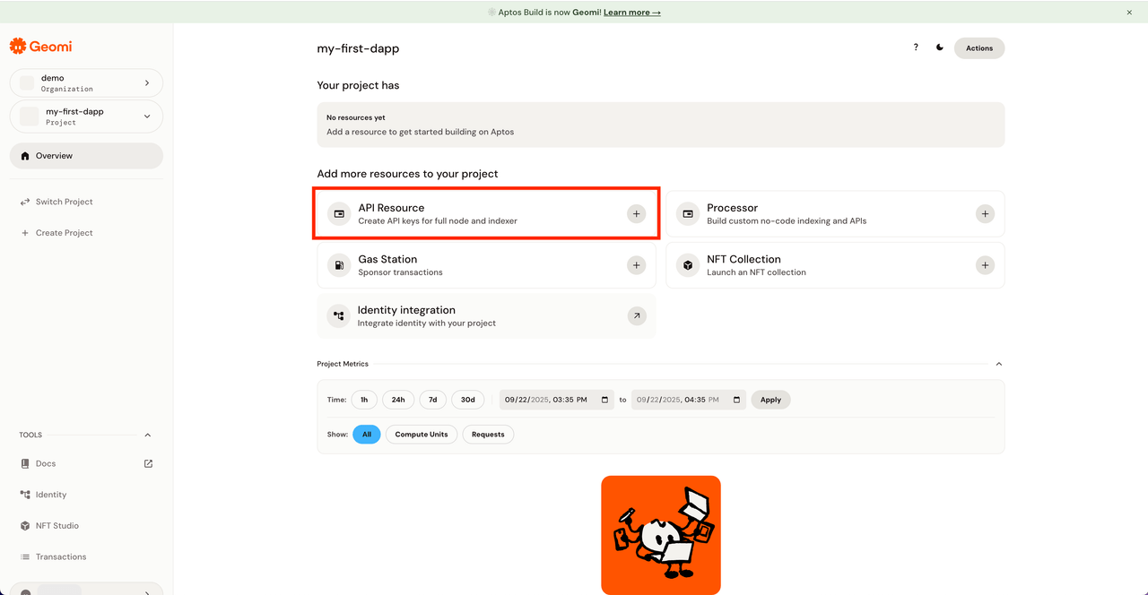The height and width of the screenshot is (595, 1148).
Task: Open Docs in a new tab via external link icon
Action: [x=147, y=463]
